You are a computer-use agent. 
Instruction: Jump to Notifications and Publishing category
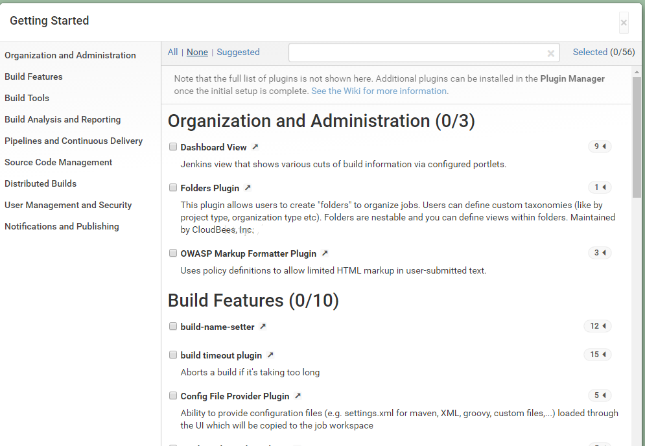coord(62,226)
